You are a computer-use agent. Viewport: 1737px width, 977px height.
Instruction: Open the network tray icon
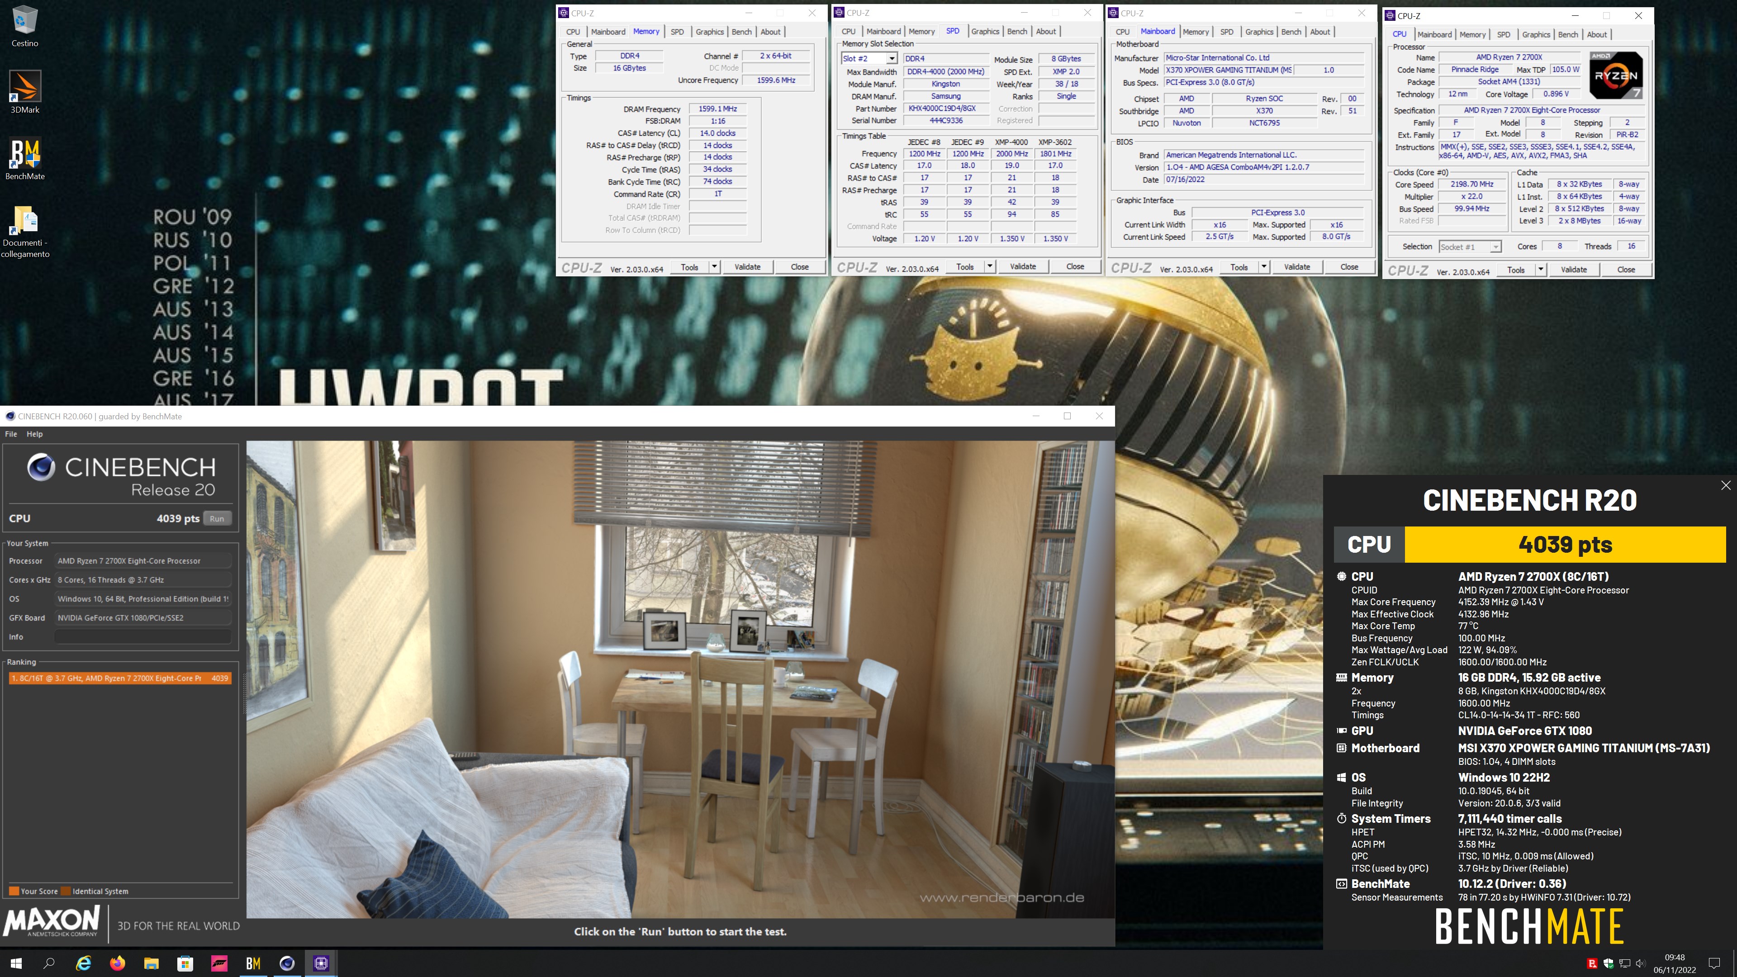click(x=1624, y=963)
